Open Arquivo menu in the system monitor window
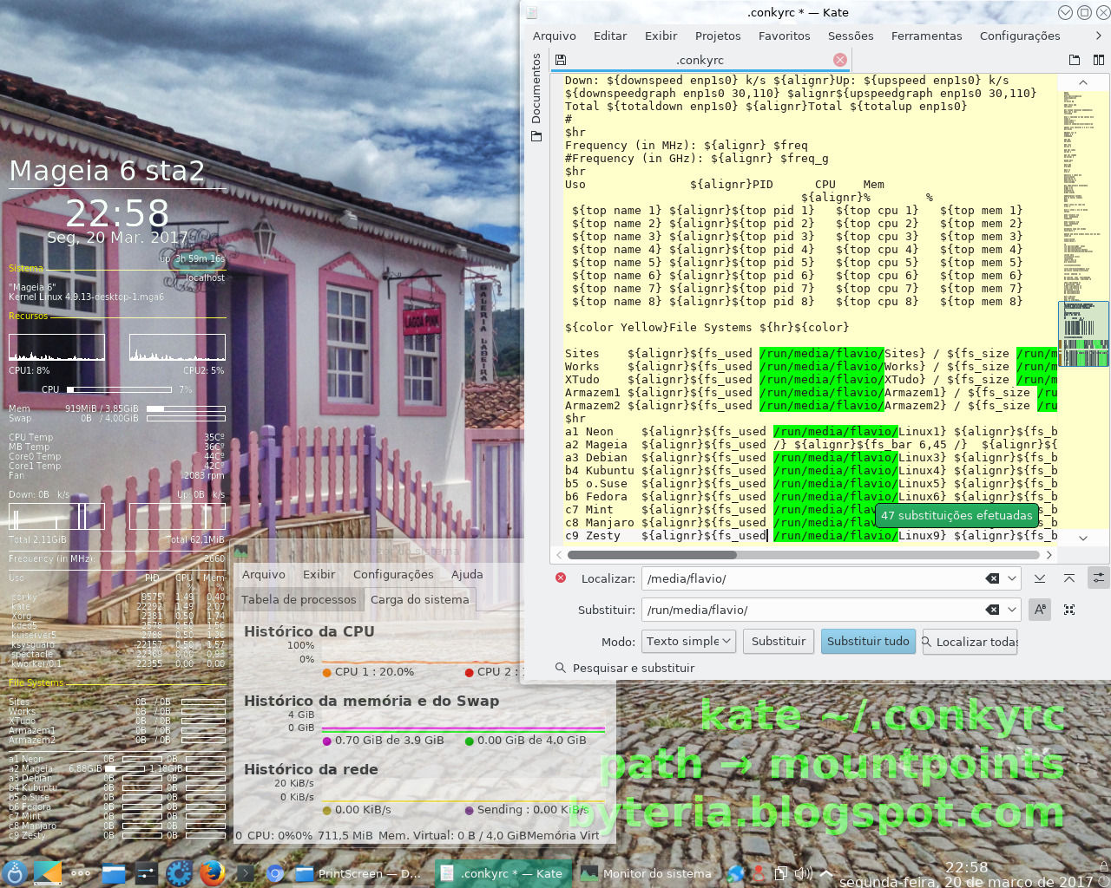This screenshot has width=1111, height=888. [264, 574]
